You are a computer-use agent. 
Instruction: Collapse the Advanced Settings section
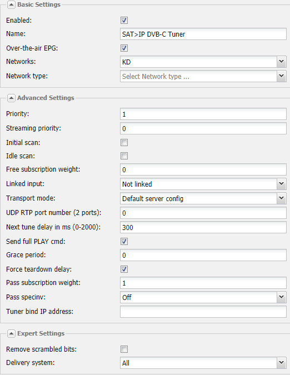11,98
